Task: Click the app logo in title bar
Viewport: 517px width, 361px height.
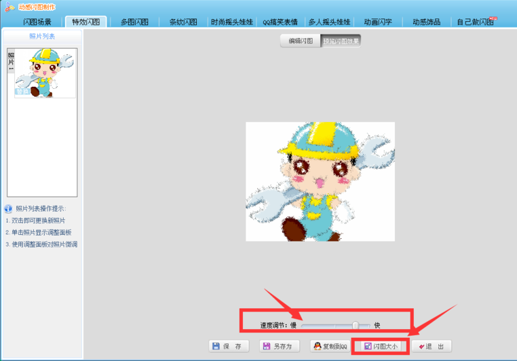Action: 9,7
